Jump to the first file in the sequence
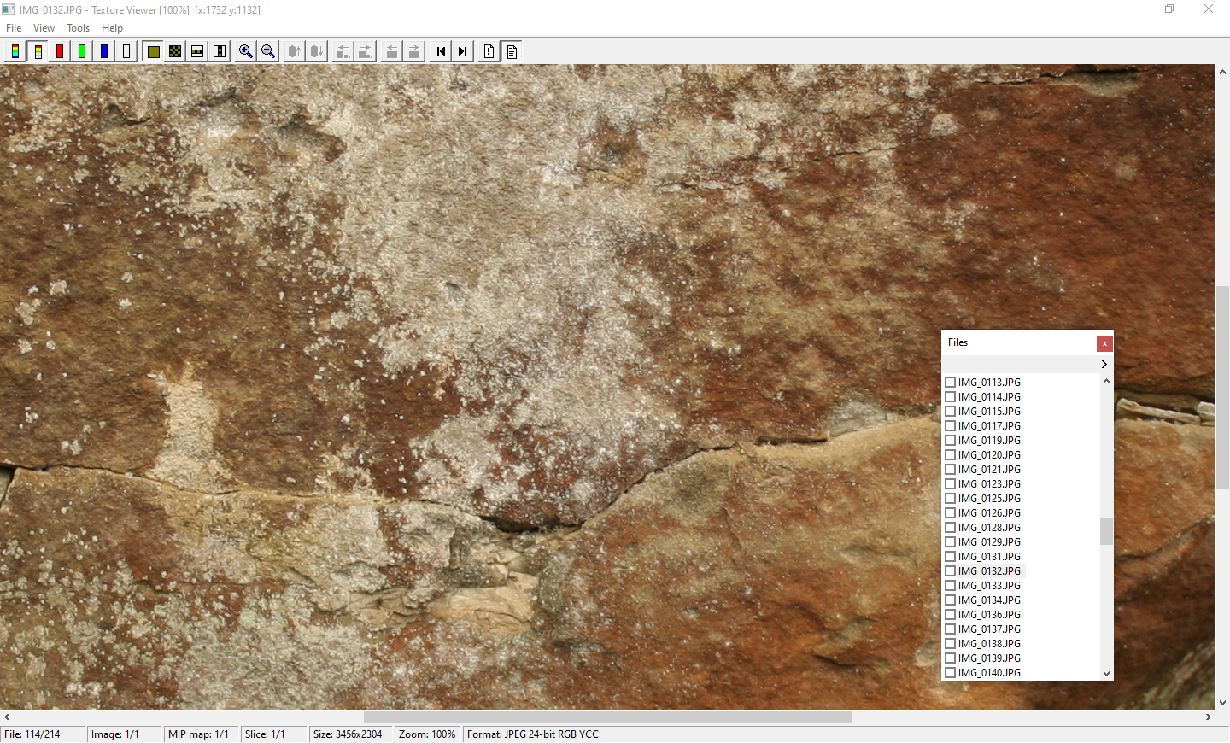The width and height of the screenshot is (1230, 743). (440, 51)
